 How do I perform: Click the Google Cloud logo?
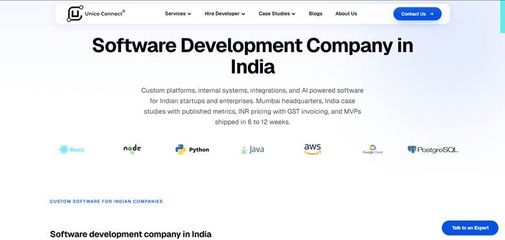373,149
